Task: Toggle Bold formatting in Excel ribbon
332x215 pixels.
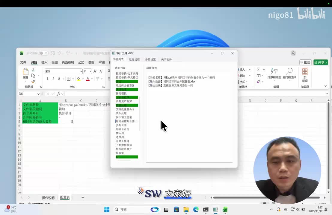Action: pos(47,79)
